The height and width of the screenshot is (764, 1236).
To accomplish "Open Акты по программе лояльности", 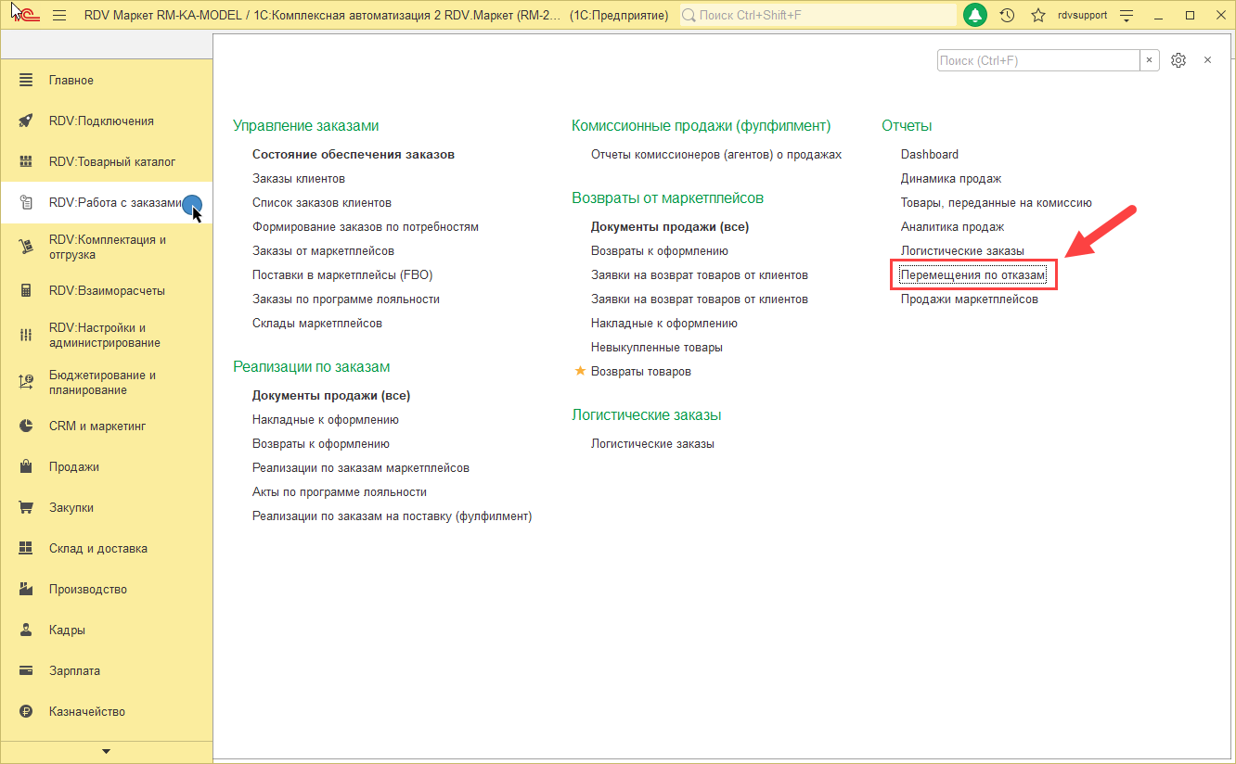I will coord(340,492).
